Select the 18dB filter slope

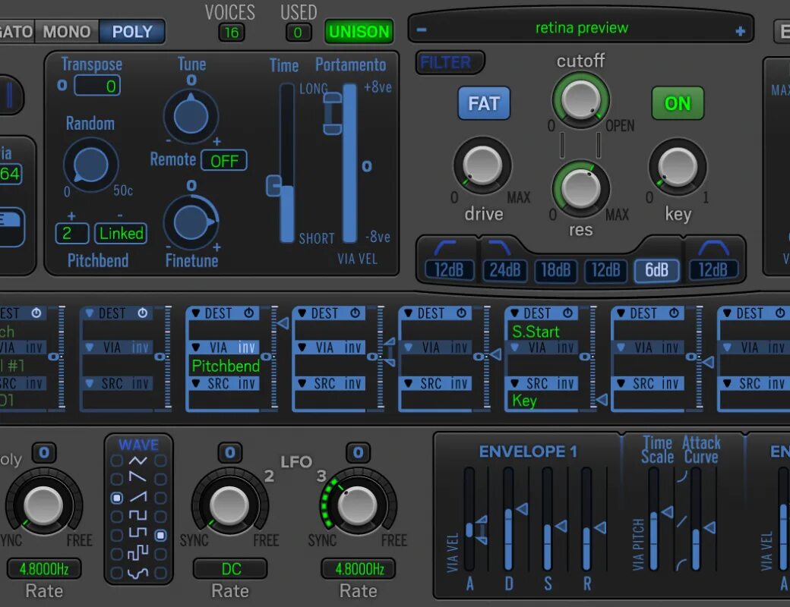tap(556, 270)
